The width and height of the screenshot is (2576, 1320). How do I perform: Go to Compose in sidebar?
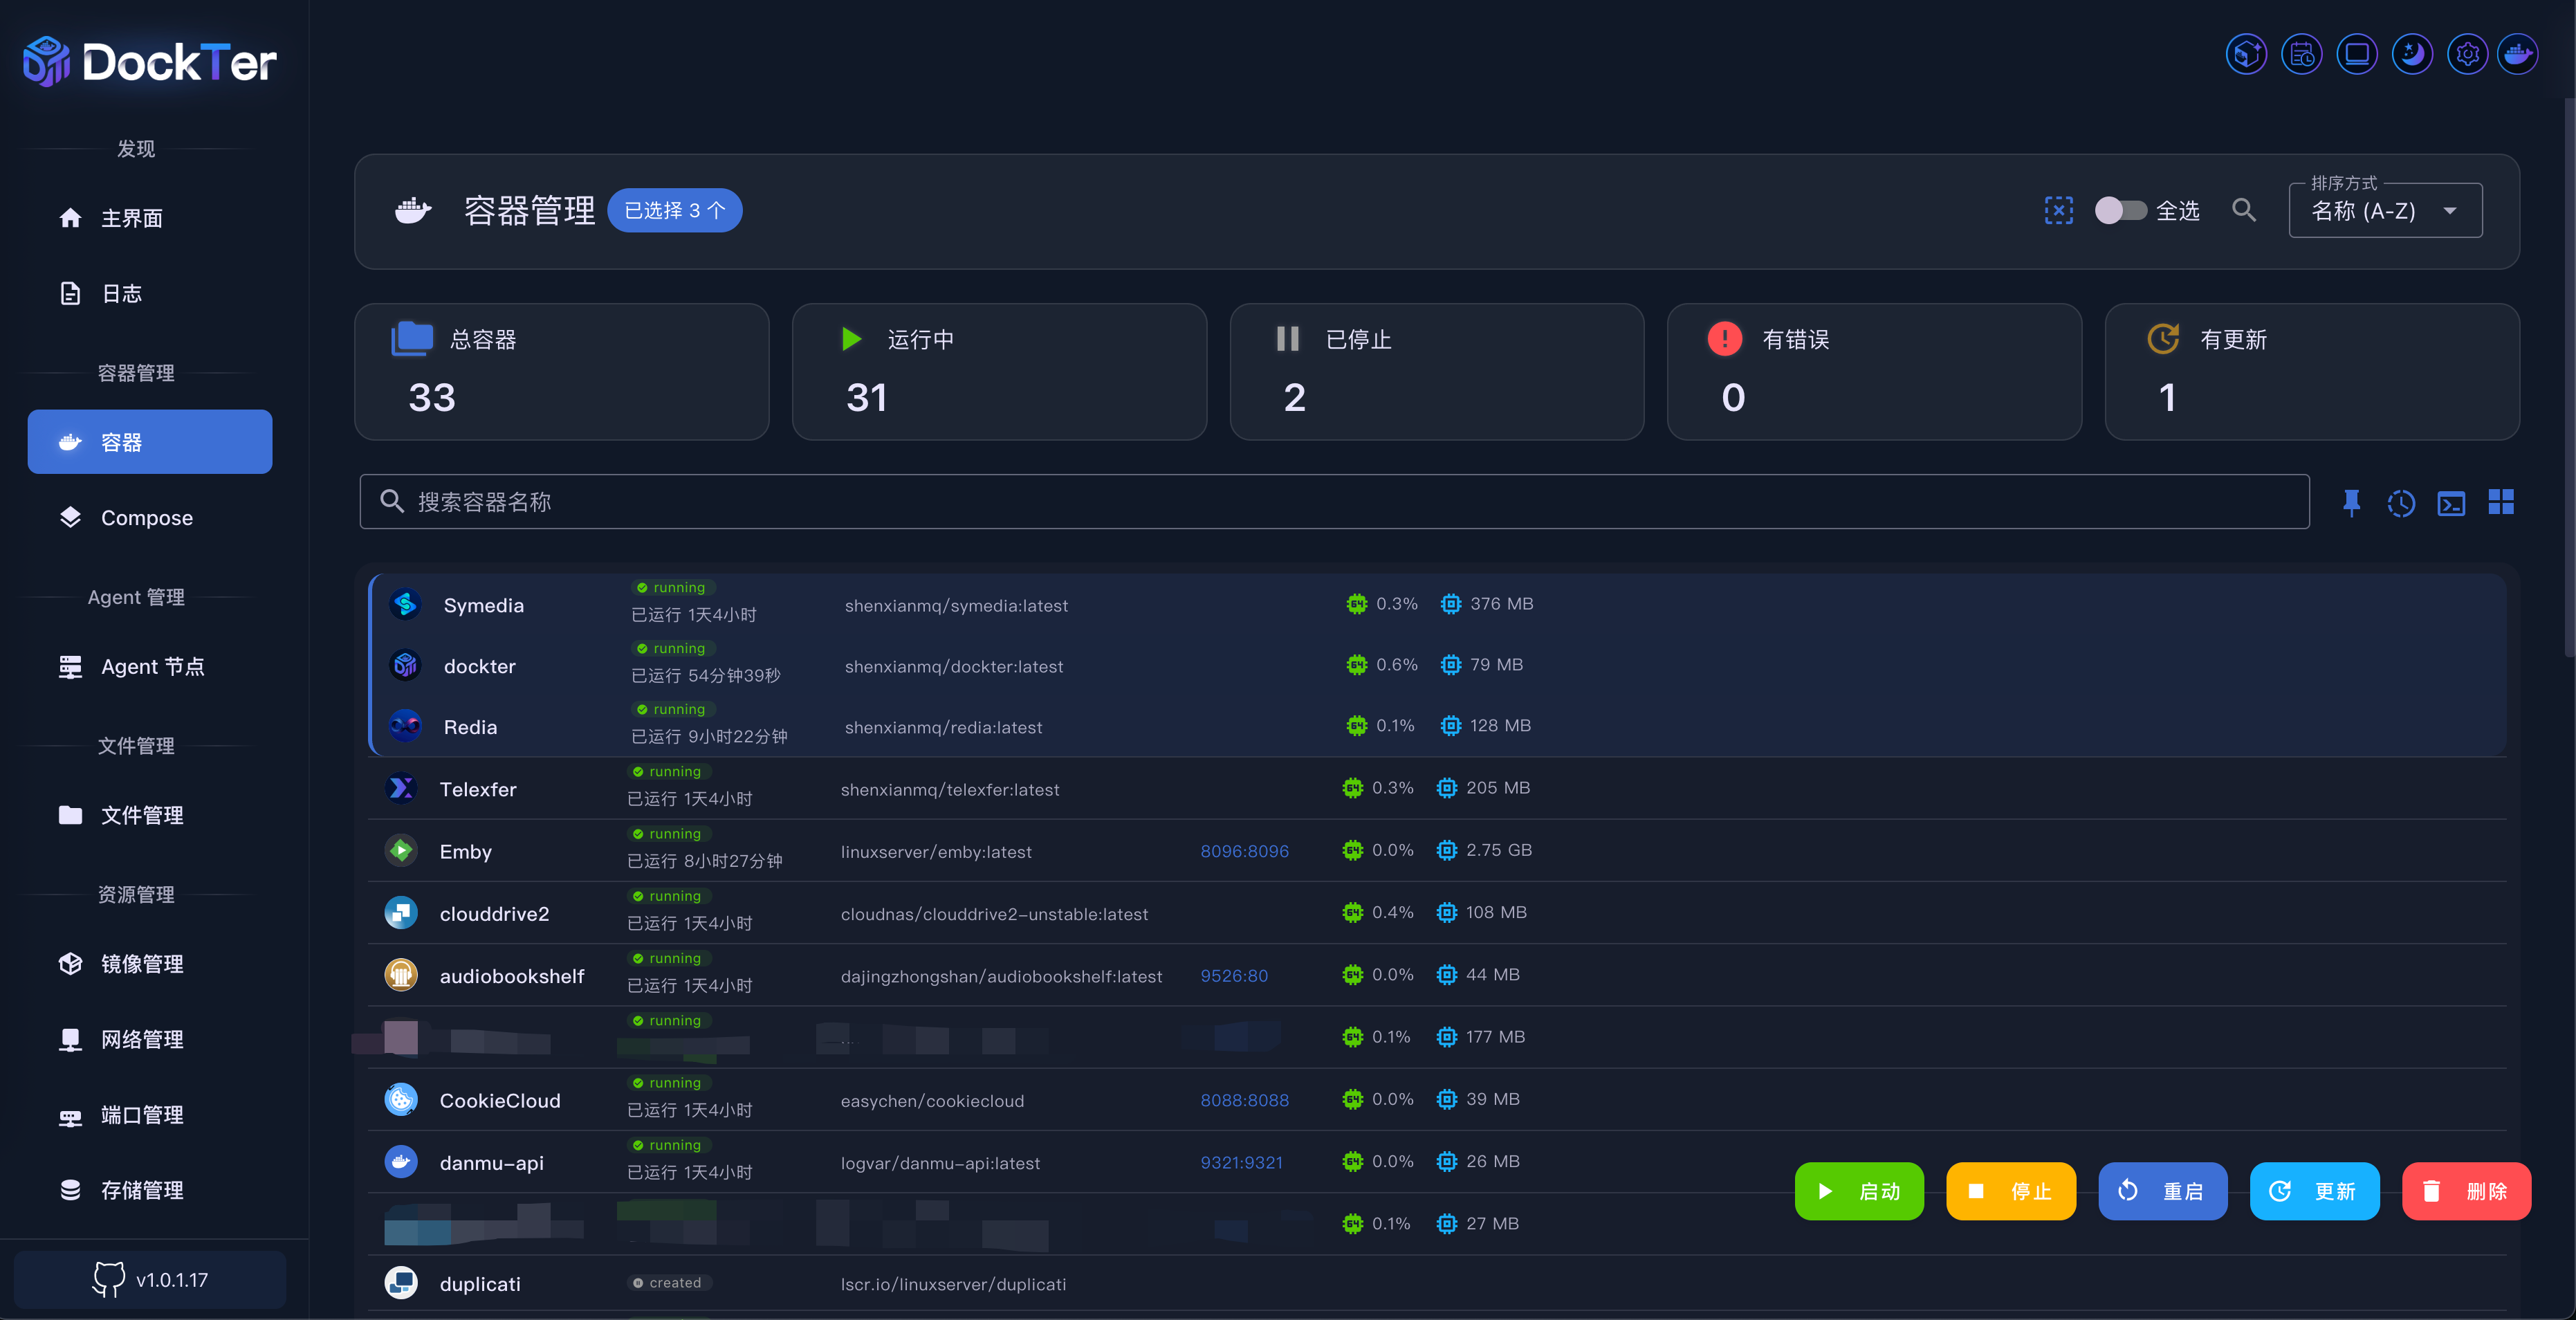[147, 517]
